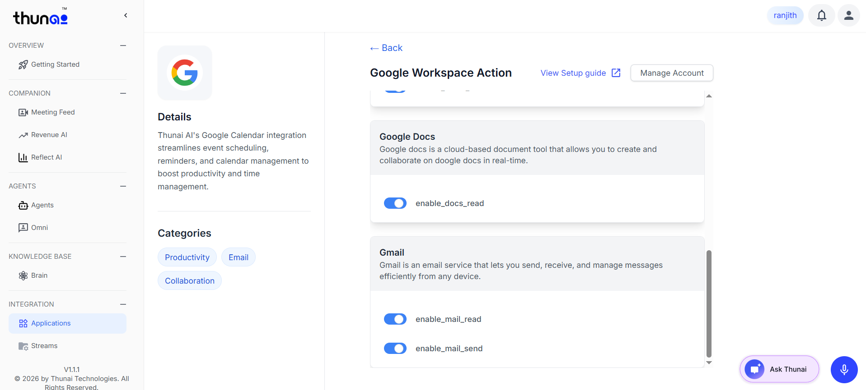
Task: Open the Brain menu item
Action: [67, 275]
